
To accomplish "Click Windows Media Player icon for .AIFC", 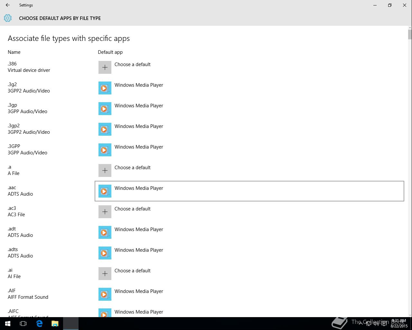I will click(x=105, y=313).
